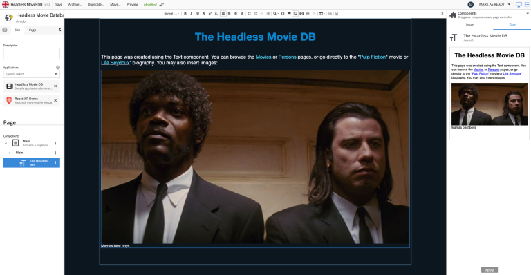This screenshot has height=275, width=531.
Task: Apply italic formatting in text toolbar
Action: coord(192,14)
